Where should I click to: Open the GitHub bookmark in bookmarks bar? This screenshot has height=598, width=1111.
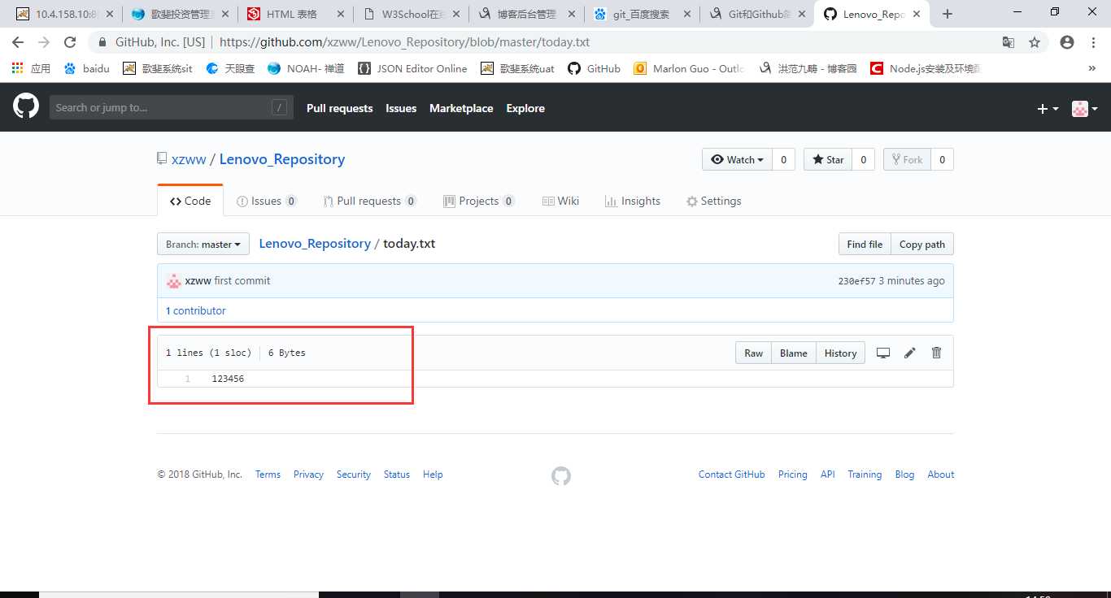[595, 68]
